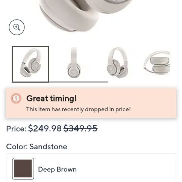This screenshot has width=182, height=182.
Task: Select the Deep Brown option label
Action: point(57,170)
